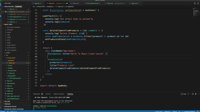Click the UTF-8 encoding status item
Viewport: 200px width, 112px height.
click(174, 111)
